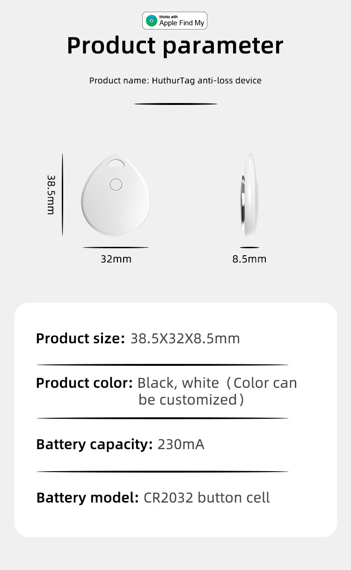Click the 38.5X32X8.5mm size value
This screenshot has width=351, height=570.
185,338
